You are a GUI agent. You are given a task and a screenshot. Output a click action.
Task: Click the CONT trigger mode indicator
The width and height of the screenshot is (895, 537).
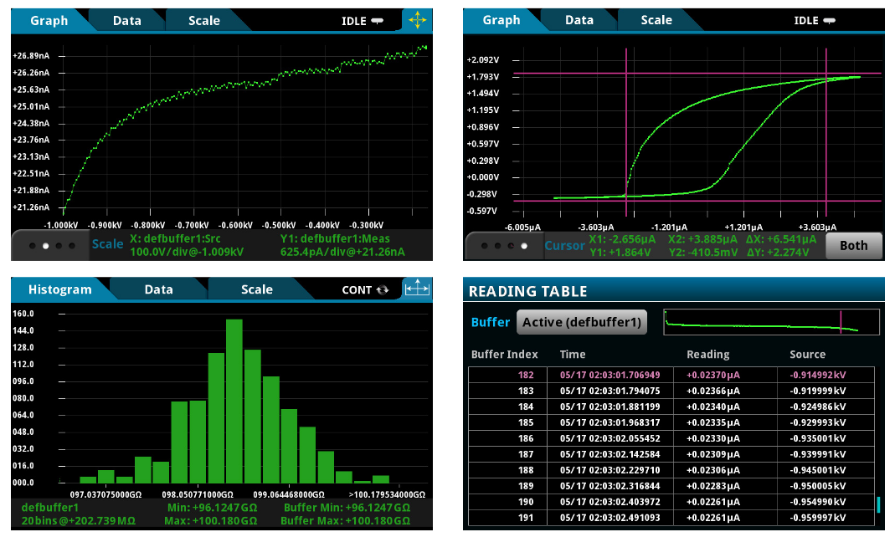click(366, 290)
